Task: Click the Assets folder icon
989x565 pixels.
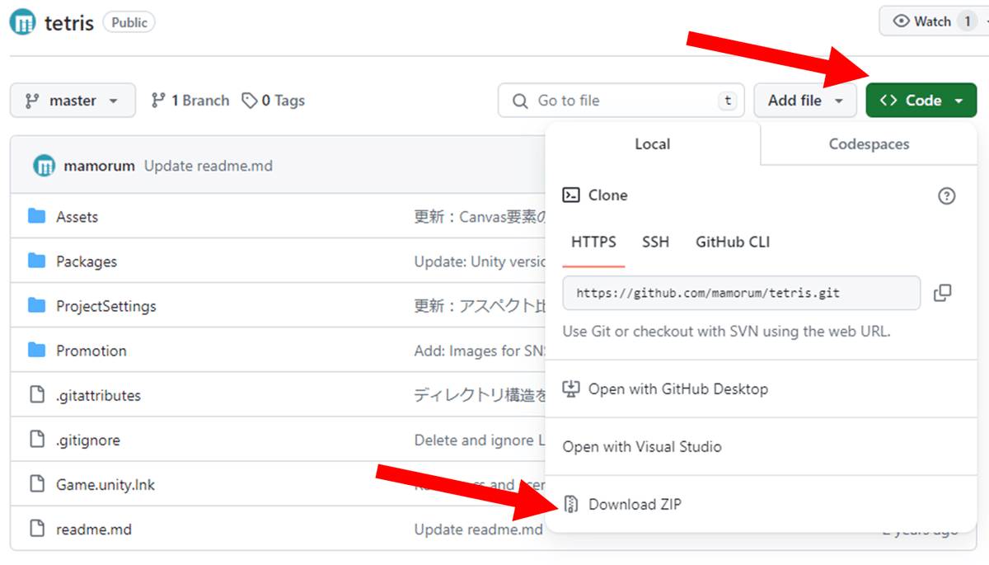Action: (36, 216)
